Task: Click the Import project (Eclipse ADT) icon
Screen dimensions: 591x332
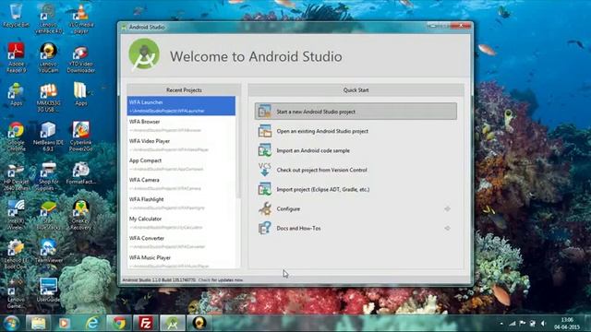Action: click(x=265, y=189)
